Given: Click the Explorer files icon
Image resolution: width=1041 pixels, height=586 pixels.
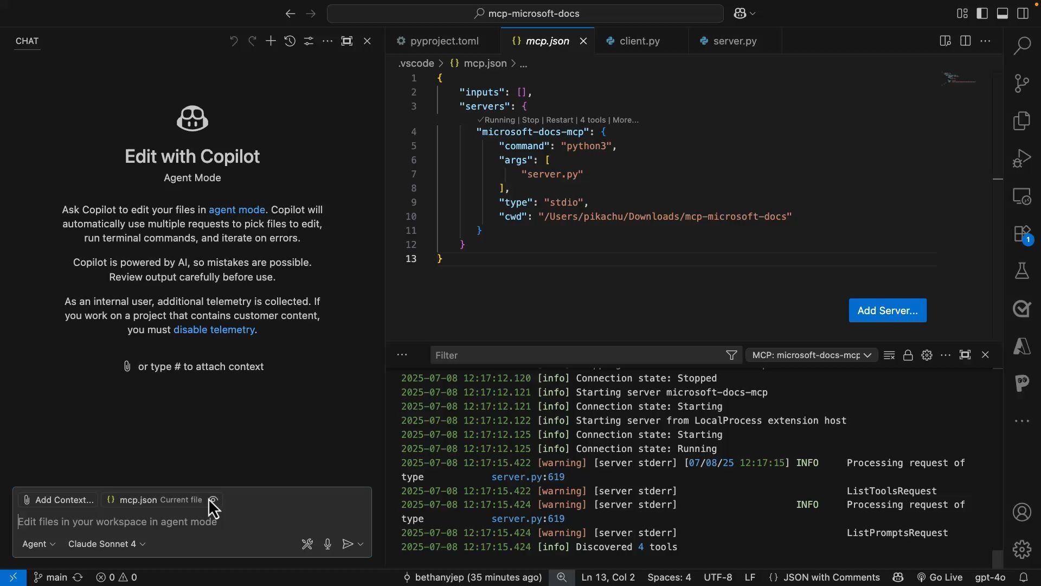Looking at the screenshot, I should point(1021,120).
